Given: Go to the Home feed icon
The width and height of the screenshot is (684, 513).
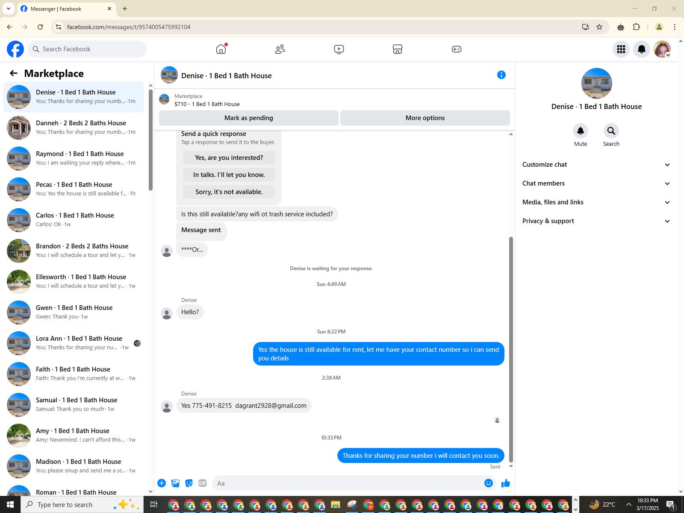Looking at the screenshot, I should point(221,49).
